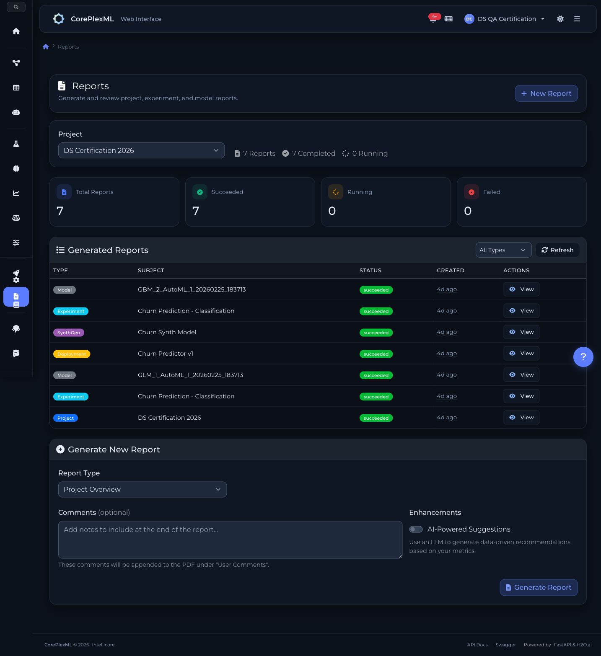Open the Project dropdown showing DS Certification 2026
This screenshot has height=656, width=601.
coord(141,150)
